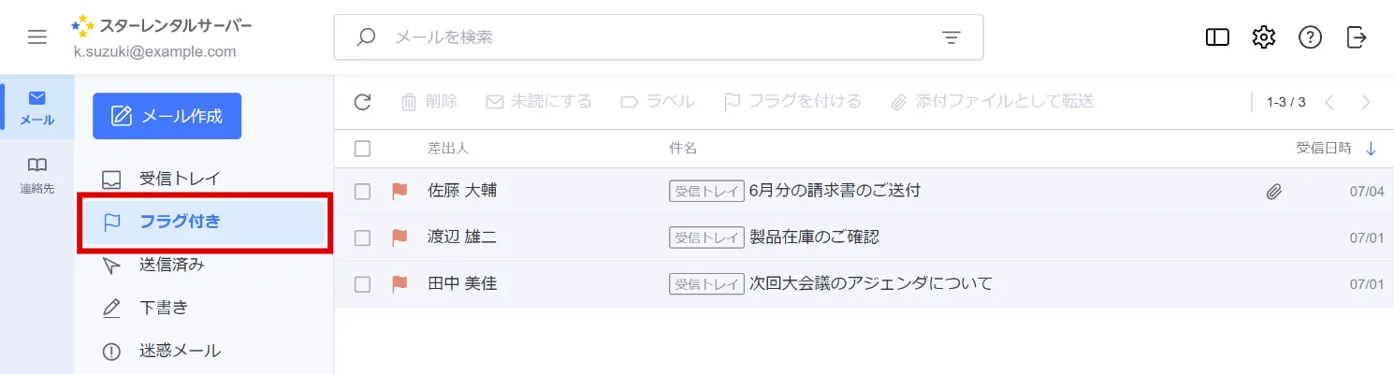This screenshot has height=374, width=1394.
Task: Click the red flag on 佐藤 大輔's email
Action: [399, 191]
